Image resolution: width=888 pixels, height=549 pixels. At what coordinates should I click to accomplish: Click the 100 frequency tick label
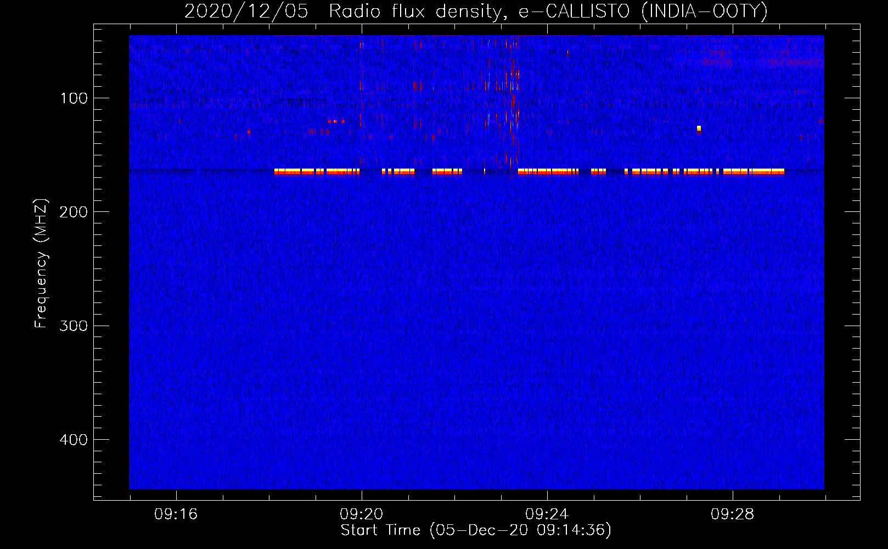[x=74, y=98]
